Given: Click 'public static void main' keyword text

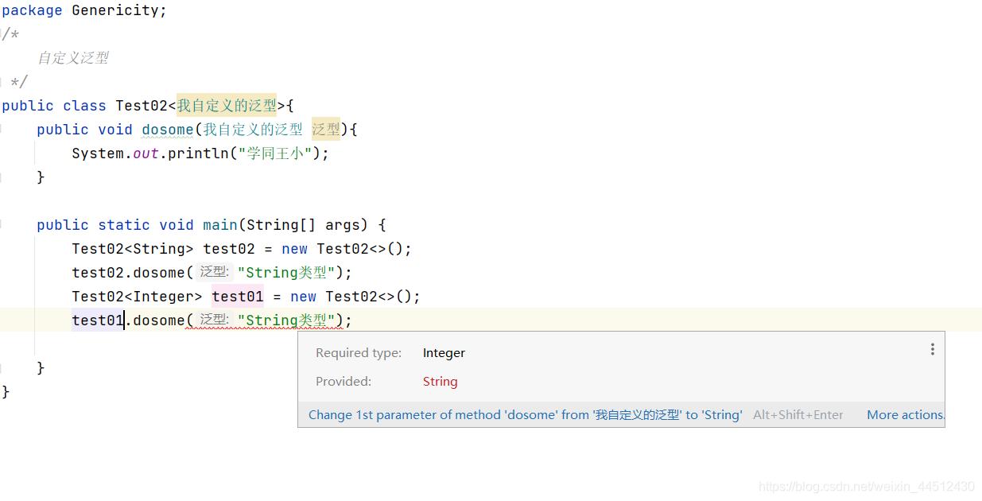Looking at the screenshot, I should (x=138, y=225).
